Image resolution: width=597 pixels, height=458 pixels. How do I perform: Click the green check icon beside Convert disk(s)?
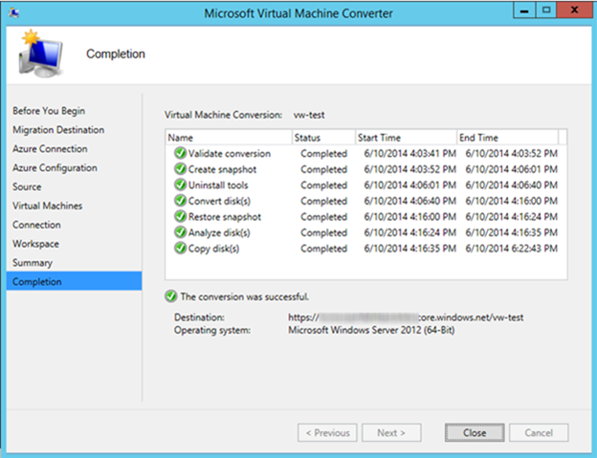tap(180, 201)
